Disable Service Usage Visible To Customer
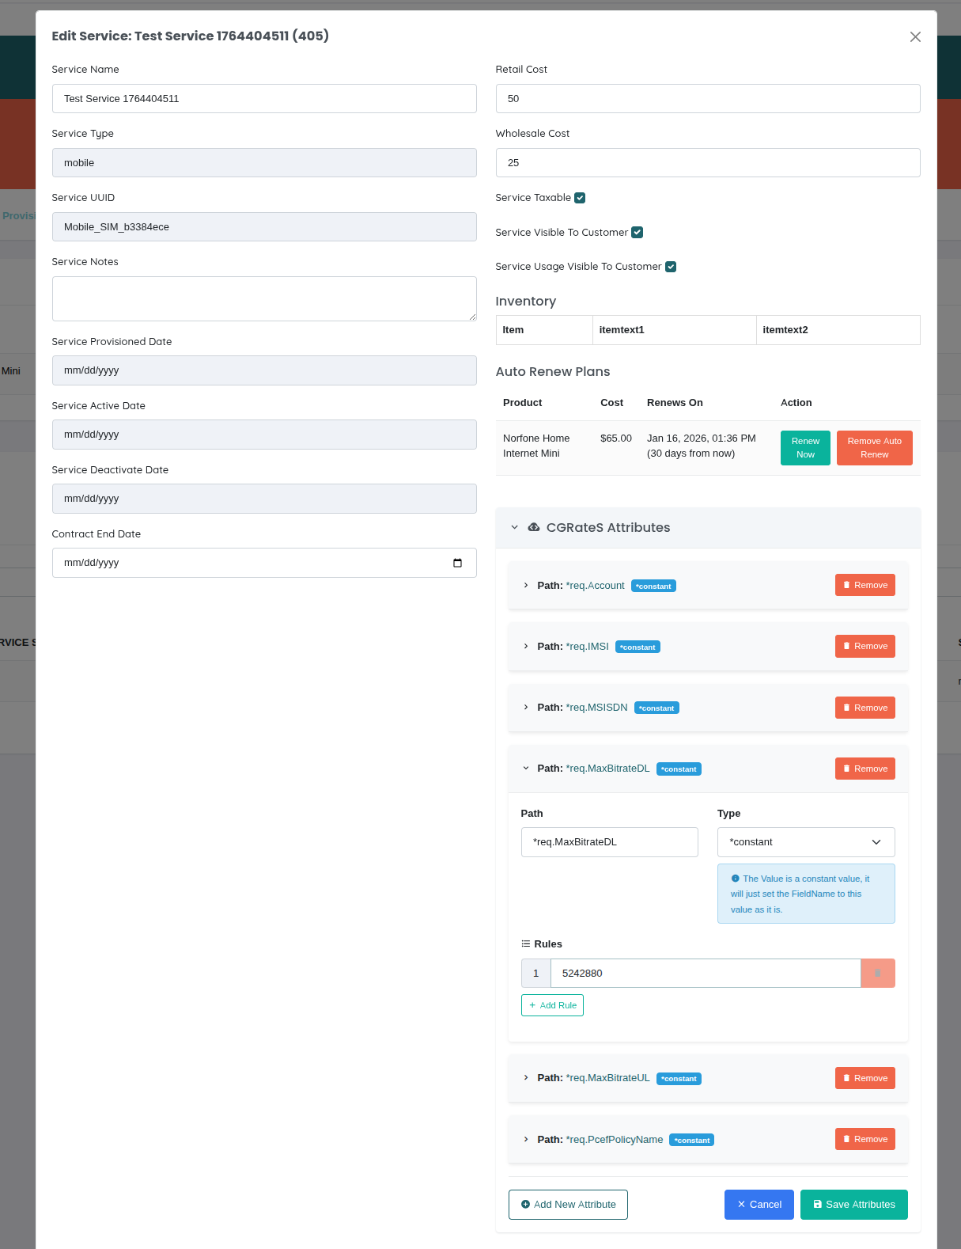 point(671,267)
